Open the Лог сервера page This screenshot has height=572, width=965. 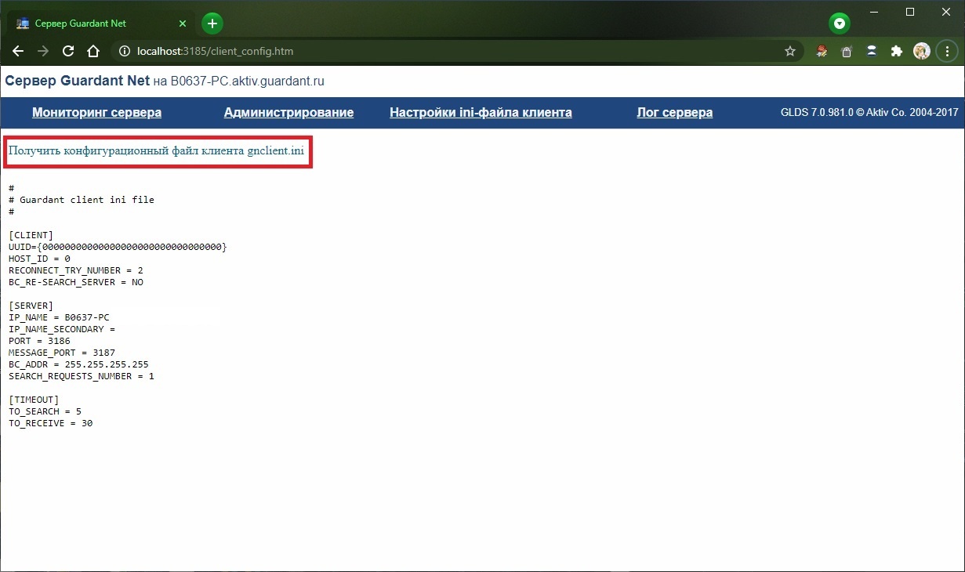(x=674, y=113)
